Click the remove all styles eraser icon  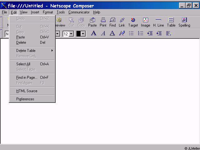122,33
